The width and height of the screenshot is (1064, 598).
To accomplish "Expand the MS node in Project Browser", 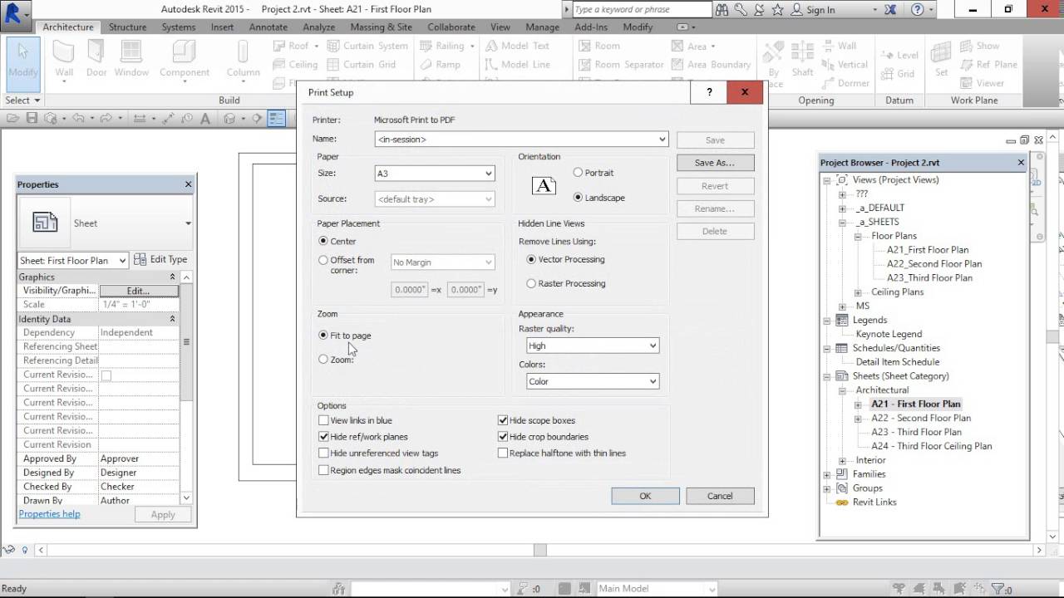I will tap(842, 306).
